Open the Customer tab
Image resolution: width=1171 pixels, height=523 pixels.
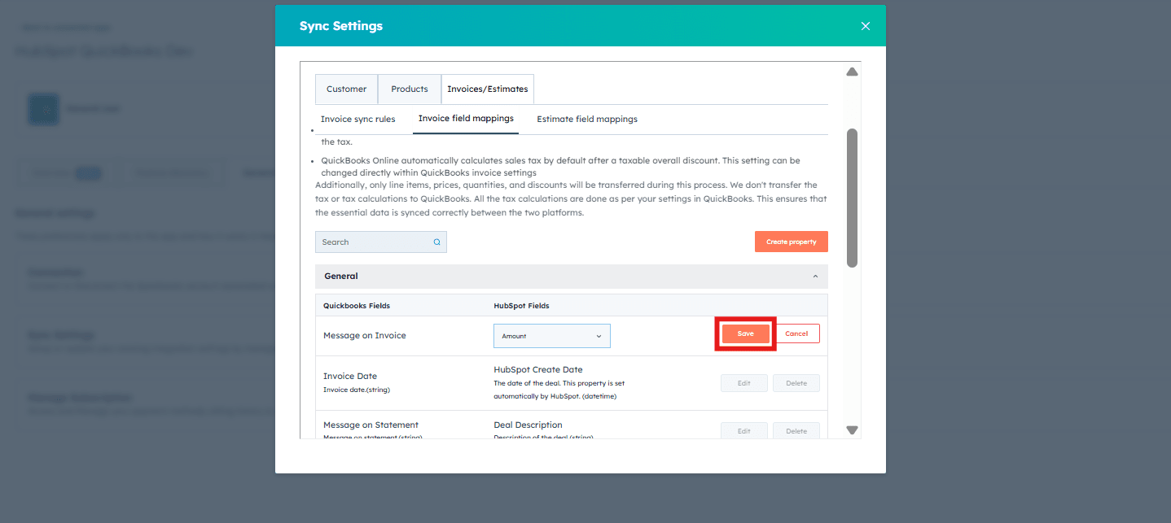347,89
